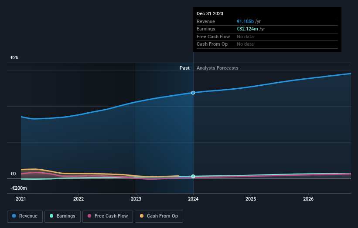This screenshot has width=358, height=228.
Task: Click the Cash From Op tooltip row label
Action: (212, 44)
